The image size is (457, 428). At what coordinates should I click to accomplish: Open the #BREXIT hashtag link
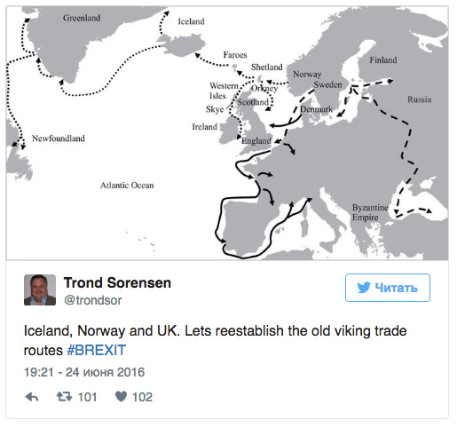97,350
